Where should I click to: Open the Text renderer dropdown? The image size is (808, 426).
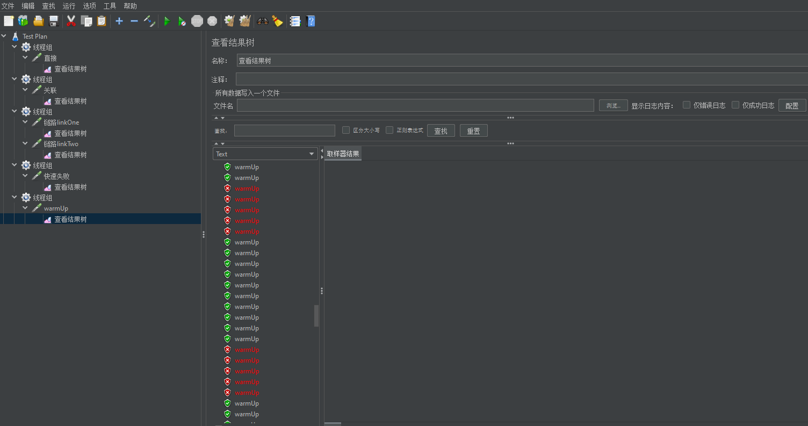(265, 154)
